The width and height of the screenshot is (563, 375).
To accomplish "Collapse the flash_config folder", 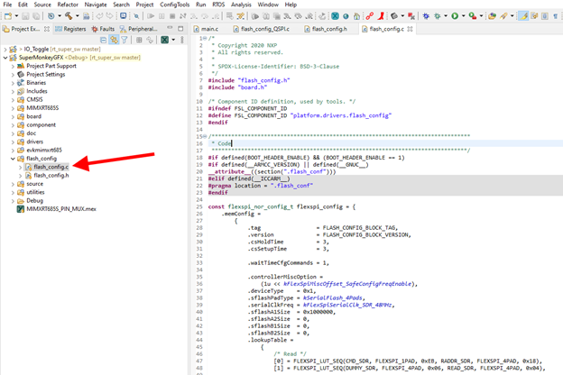I will (x=13, y=159).
